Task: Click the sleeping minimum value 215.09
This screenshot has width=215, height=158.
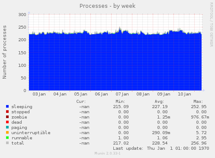Action: (x=121, y=107)
